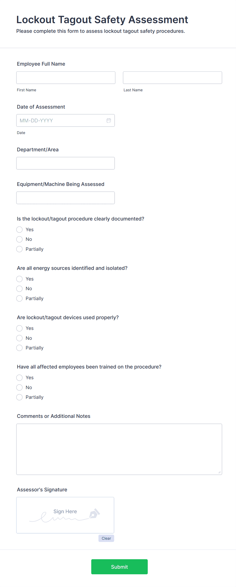Screen dimensions: 236x587
Task: Select Partially for energy sources identified
Action: (x=19, y=298)
